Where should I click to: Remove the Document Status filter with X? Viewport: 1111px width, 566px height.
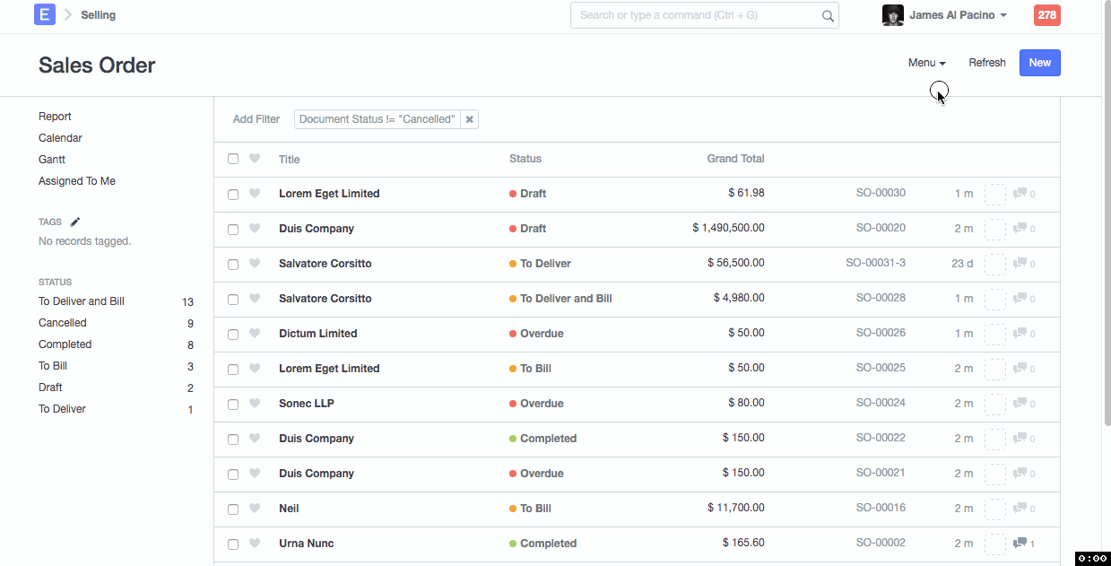469,119
